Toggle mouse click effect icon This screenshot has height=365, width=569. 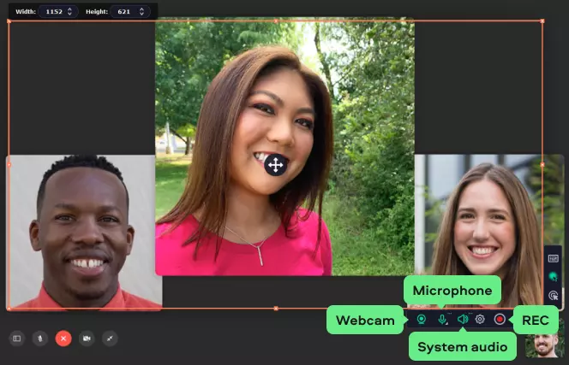point(553,296)
